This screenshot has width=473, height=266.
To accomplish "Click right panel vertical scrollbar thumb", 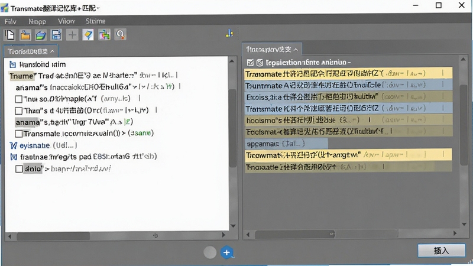I will point(464,125).
